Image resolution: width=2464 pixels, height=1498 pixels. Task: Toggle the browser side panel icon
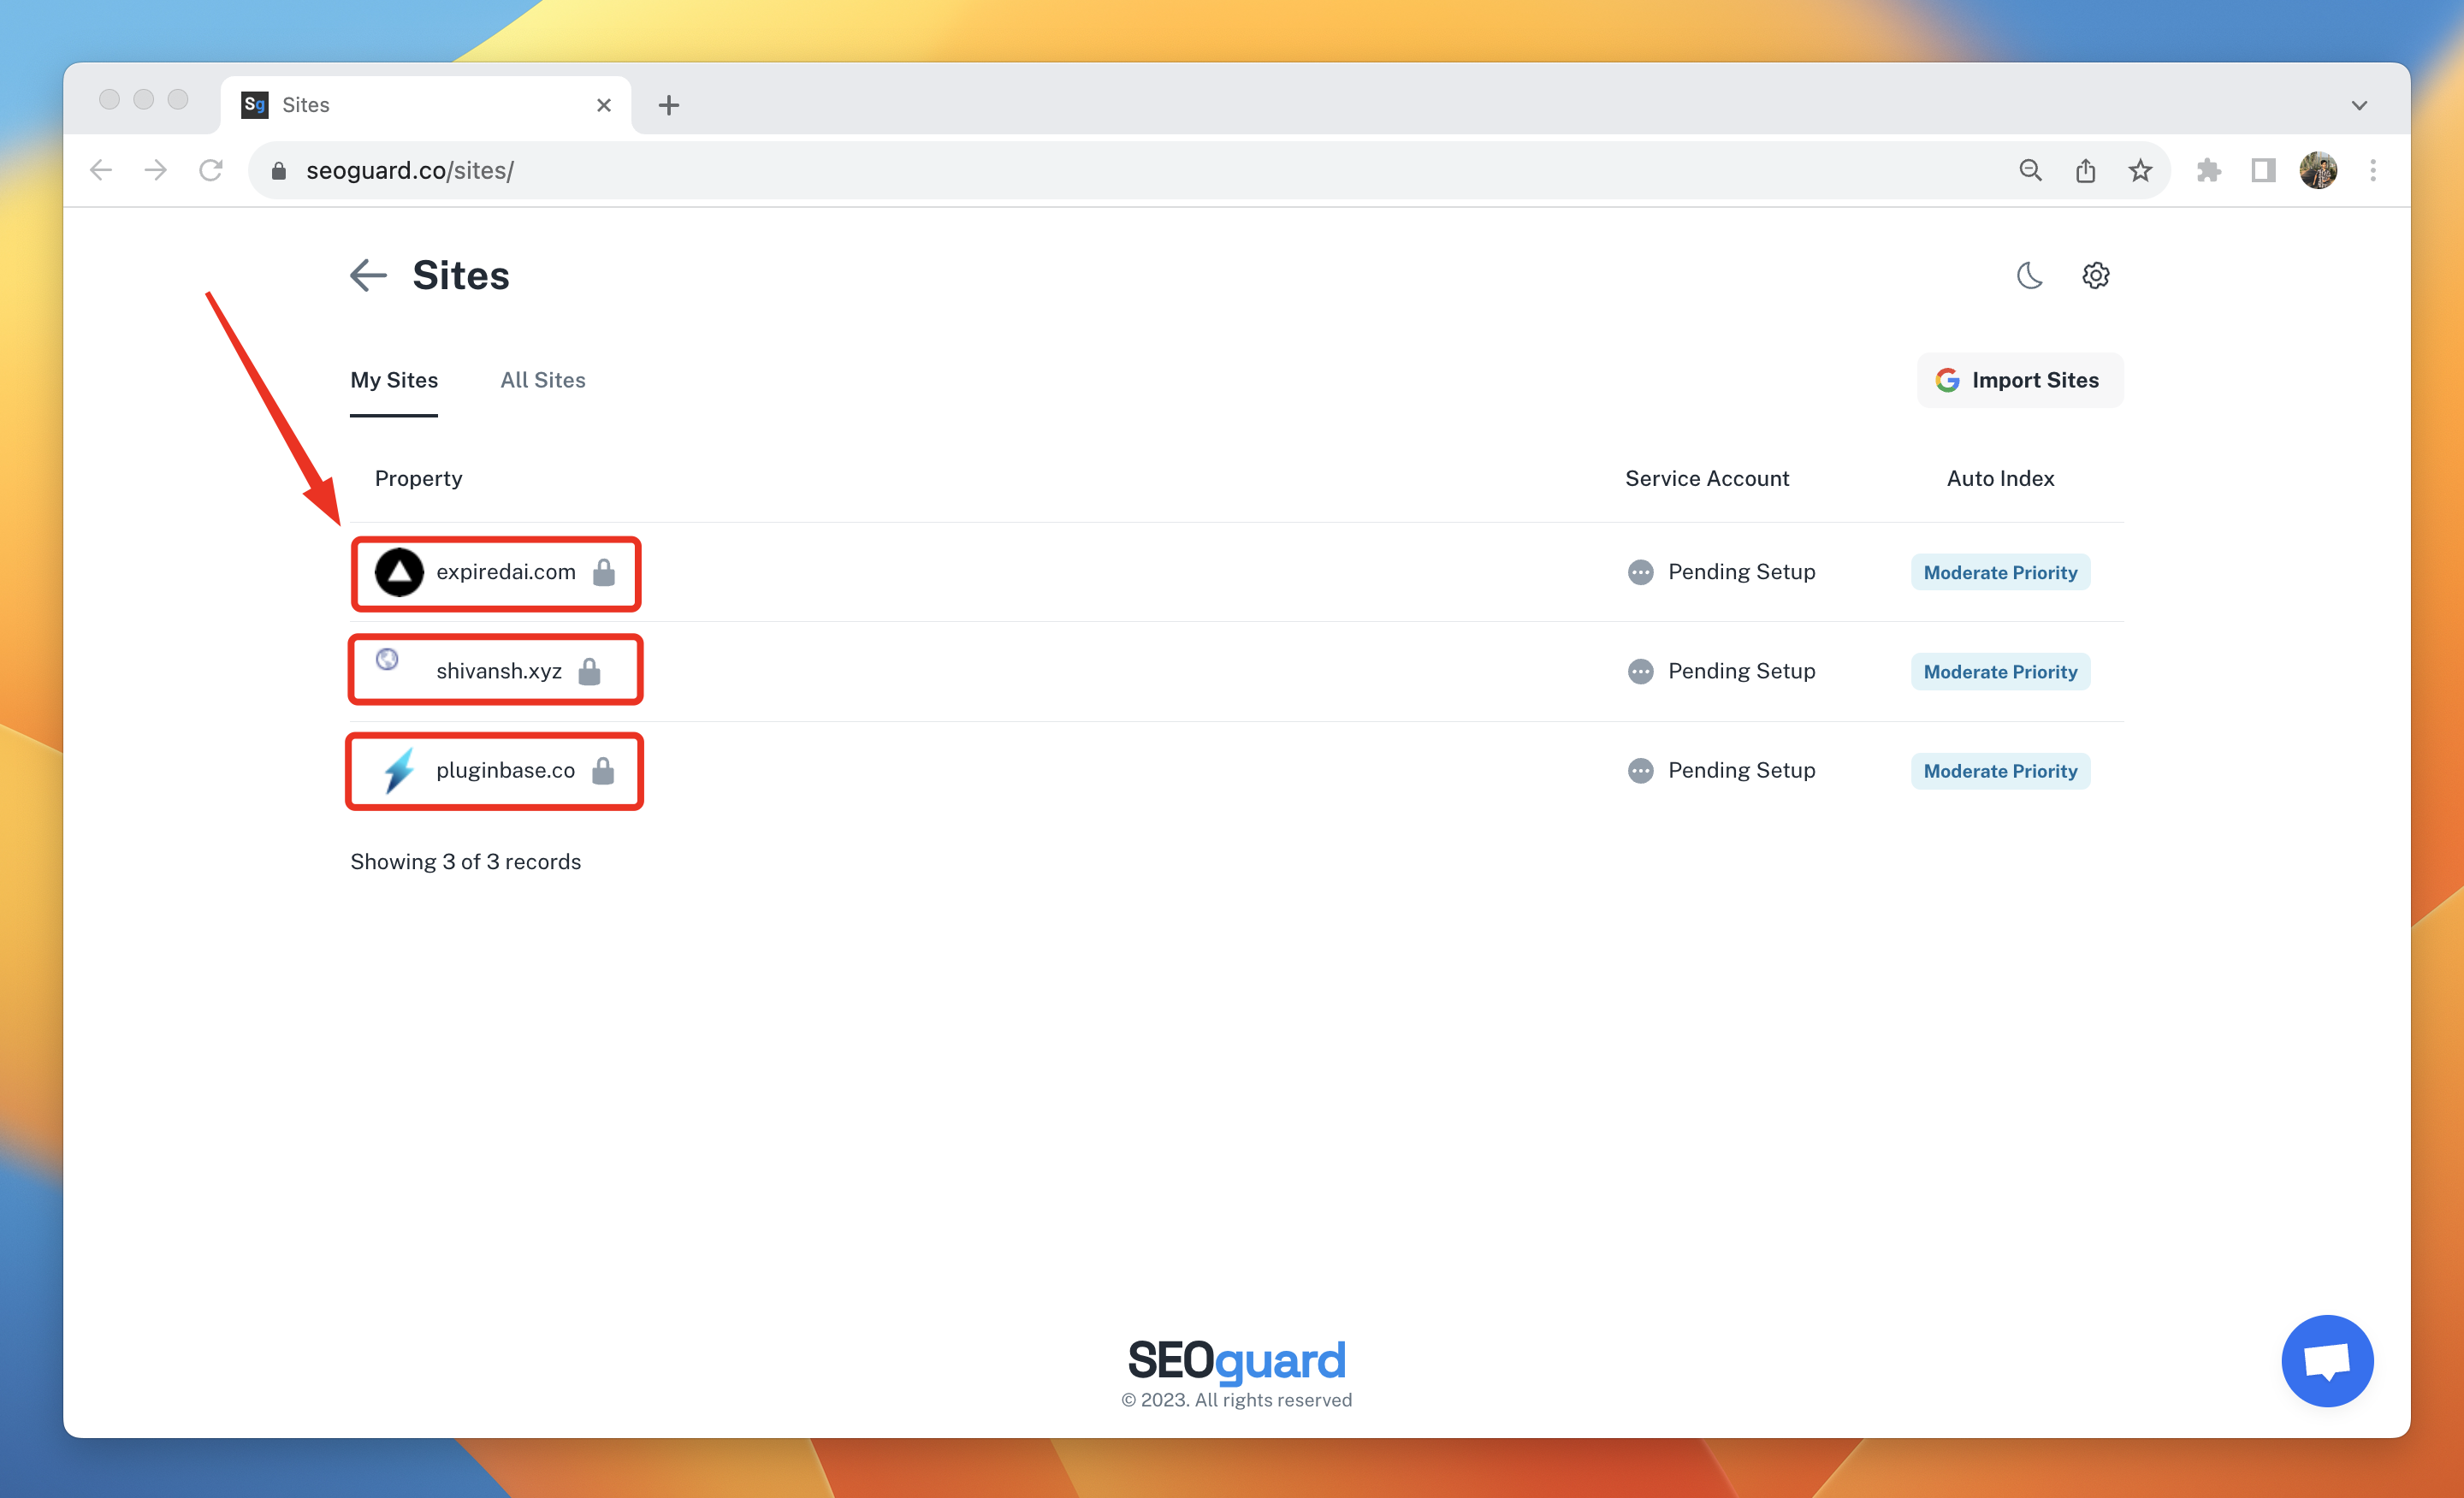(x=2263, y=171)
